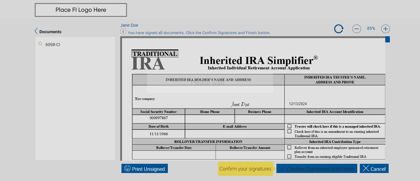Click the empty Home Phone field

(x=210, y=119)
